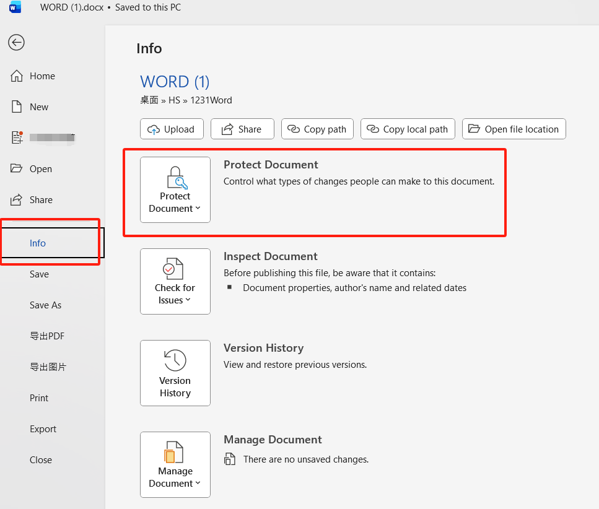The height and width of the screenshot is (509, 599).
Task: Click the padlock icon on Protect Document
Action: coord(175,178)
